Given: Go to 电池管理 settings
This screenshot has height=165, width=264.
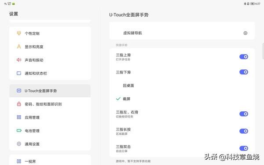Looking at the screenshot, I should [50, 131].
